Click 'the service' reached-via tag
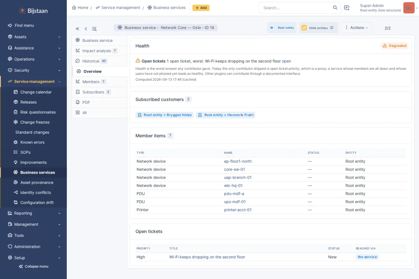 point(367,257)
